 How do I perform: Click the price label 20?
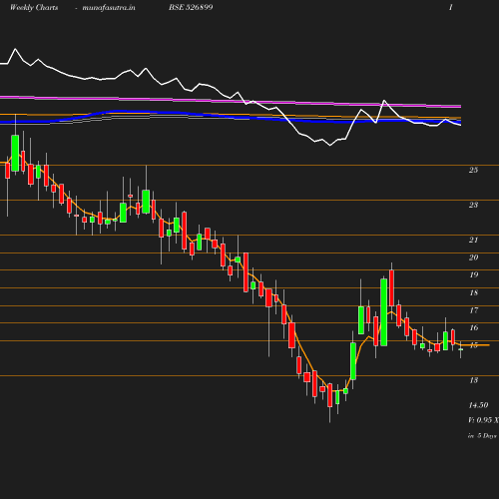tap(473, 257)
